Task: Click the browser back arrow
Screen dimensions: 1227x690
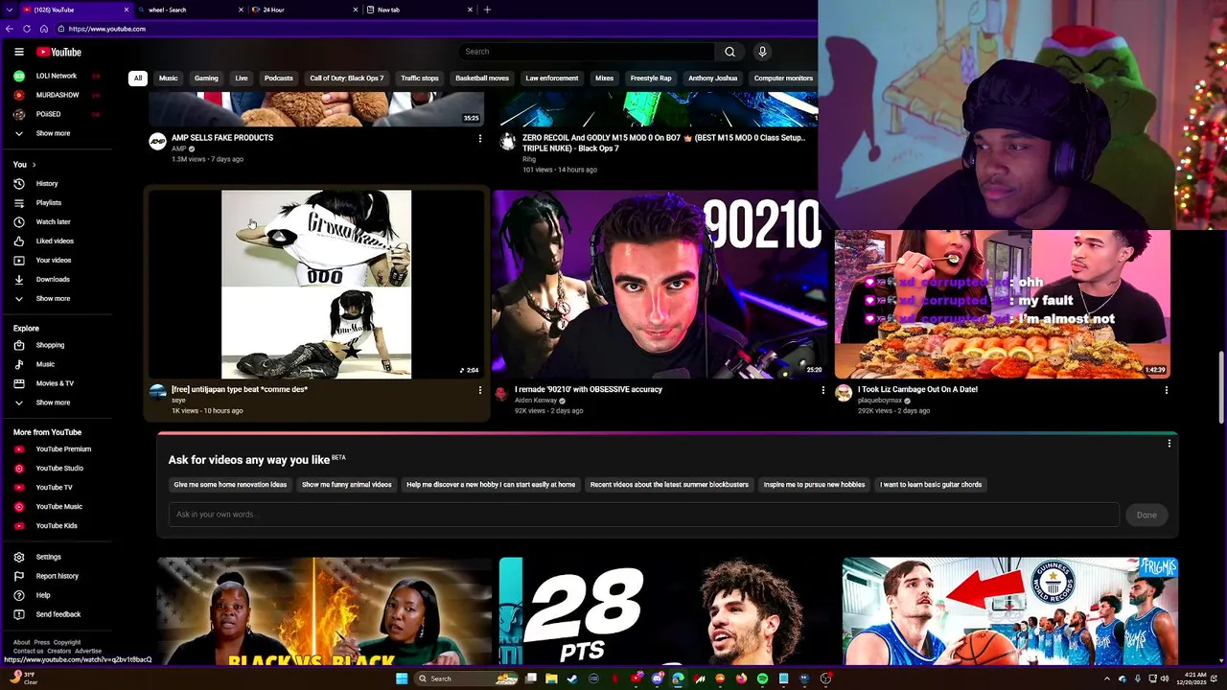Action: 10,29
